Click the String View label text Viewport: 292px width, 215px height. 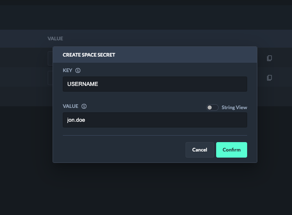[x=234, y=107]
